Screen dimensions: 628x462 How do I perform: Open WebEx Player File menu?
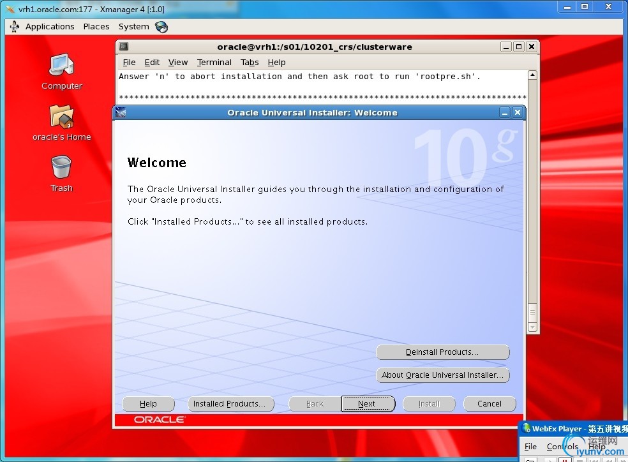click(x=530, y=446)
